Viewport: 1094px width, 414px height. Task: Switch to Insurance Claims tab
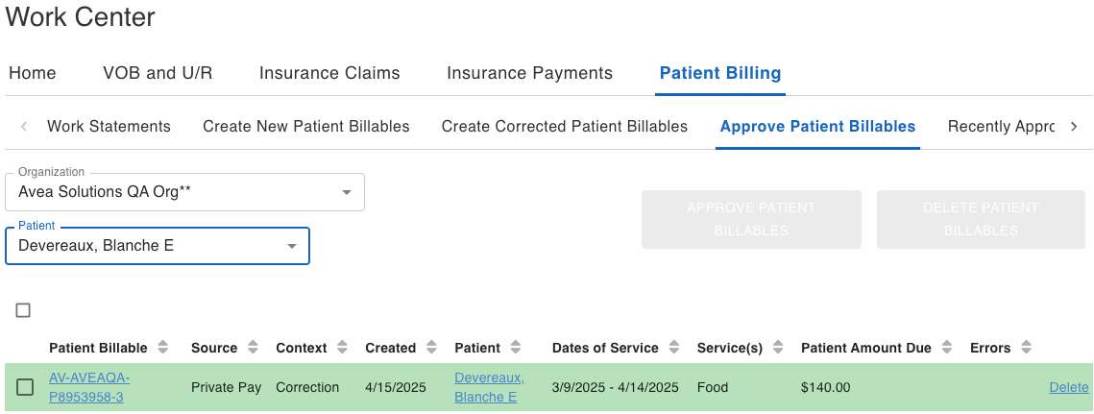[x=329, y=73]
